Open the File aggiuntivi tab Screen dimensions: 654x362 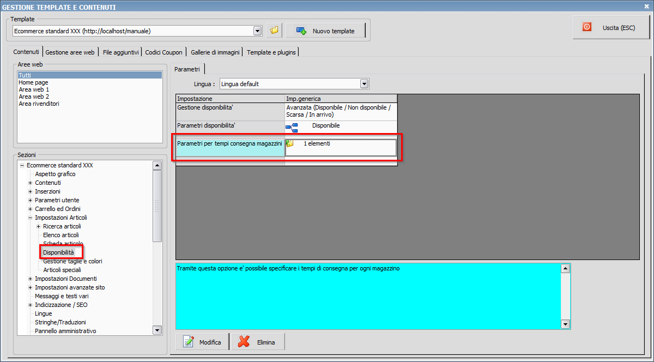tap(120, 52)
